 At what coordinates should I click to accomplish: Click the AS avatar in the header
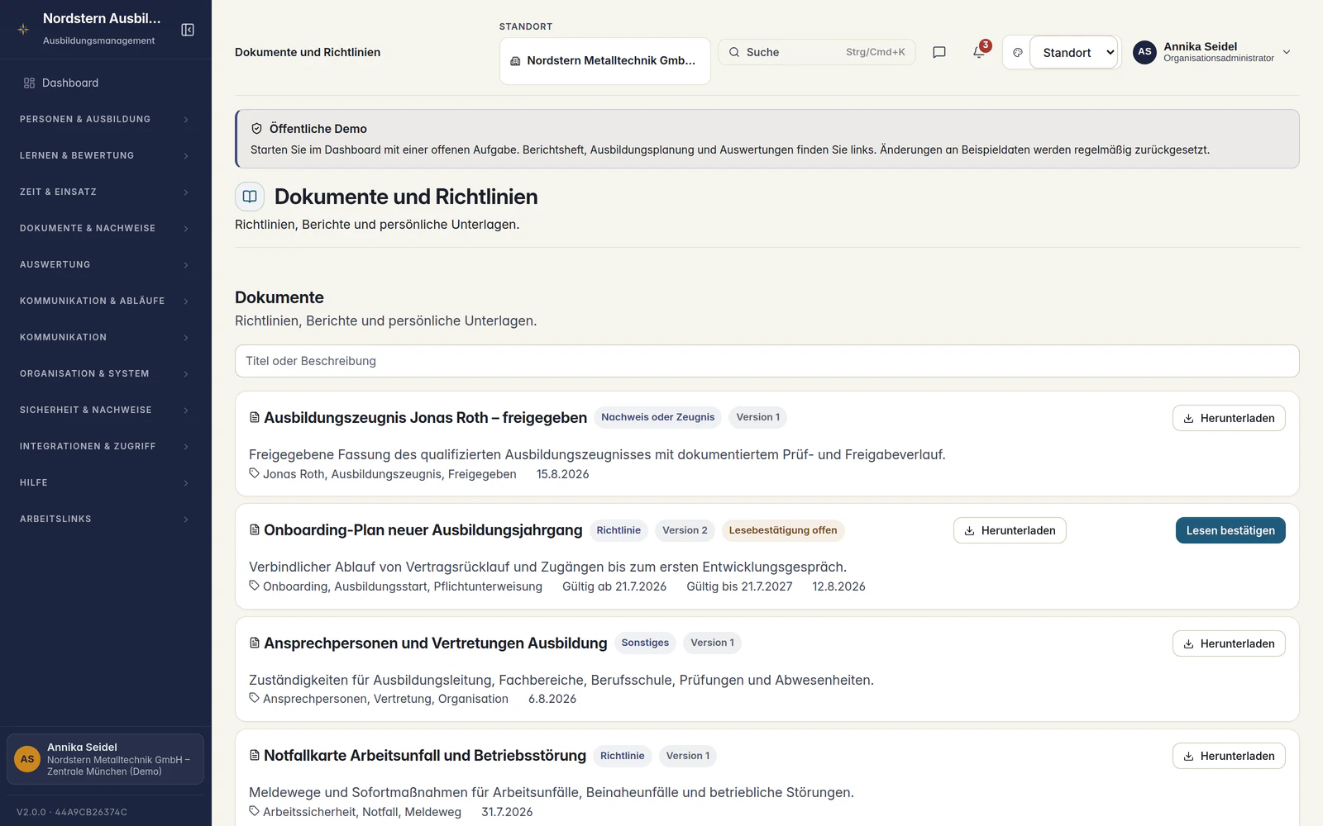1144,52
